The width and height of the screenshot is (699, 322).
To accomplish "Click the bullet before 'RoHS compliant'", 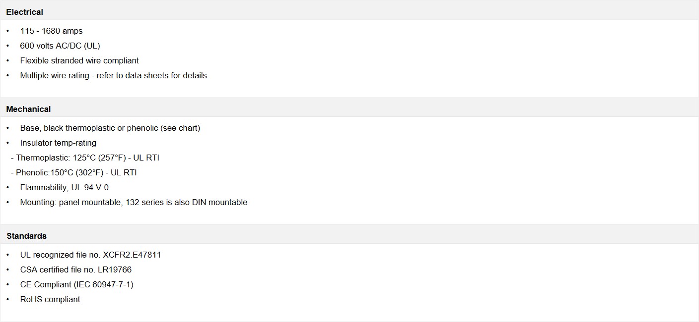I will (x=8, y=299).
